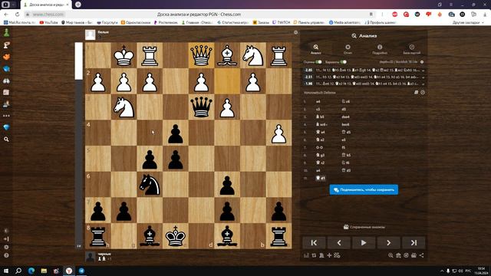Open the engine settings dropdown next to Stockfish
The width and height of the screenshot is (491, 276).
click(x=422, y=62)
